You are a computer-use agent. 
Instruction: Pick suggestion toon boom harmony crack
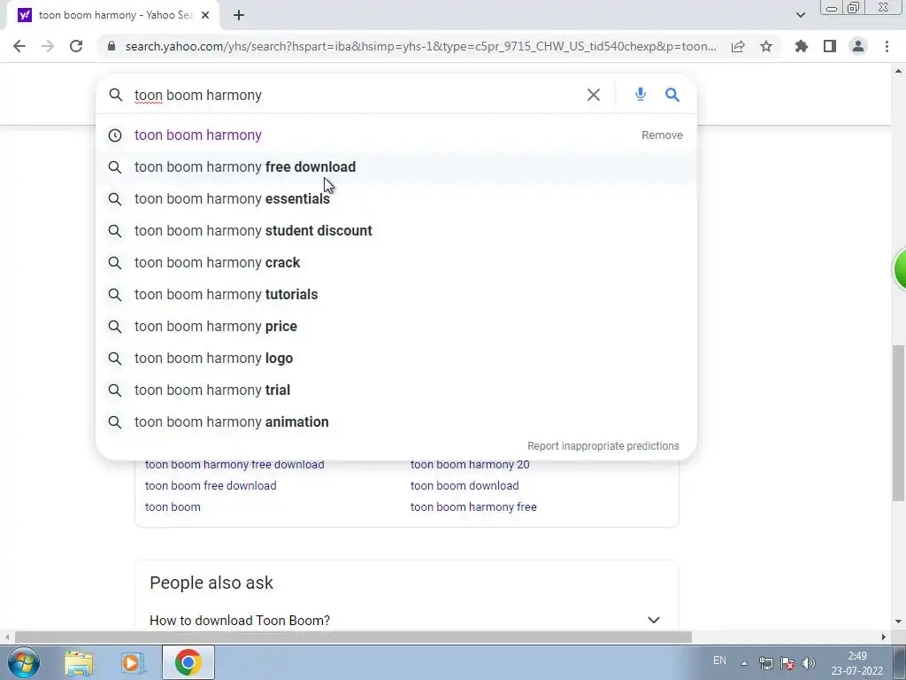tap(395, 262)
